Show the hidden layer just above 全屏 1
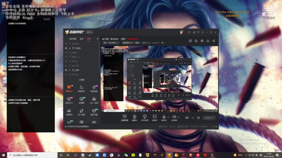 click(66, 66)
